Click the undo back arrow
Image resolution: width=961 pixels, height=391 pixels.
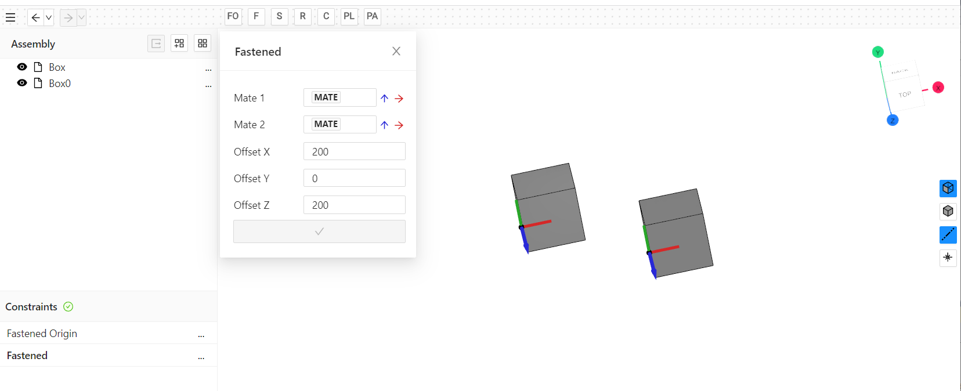(35, 17)
